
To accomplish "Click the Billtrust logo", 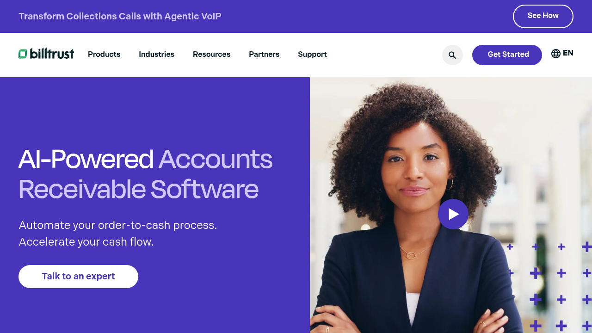I will pos(46,54).
